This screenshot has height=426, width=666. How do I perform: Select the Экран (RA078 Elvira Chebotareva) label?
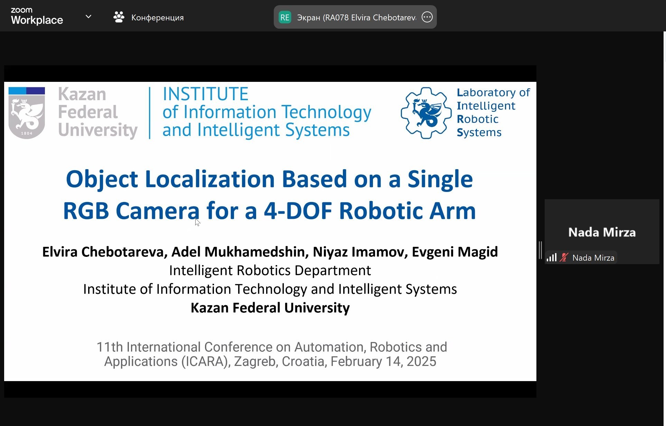(x=356, y=18)
